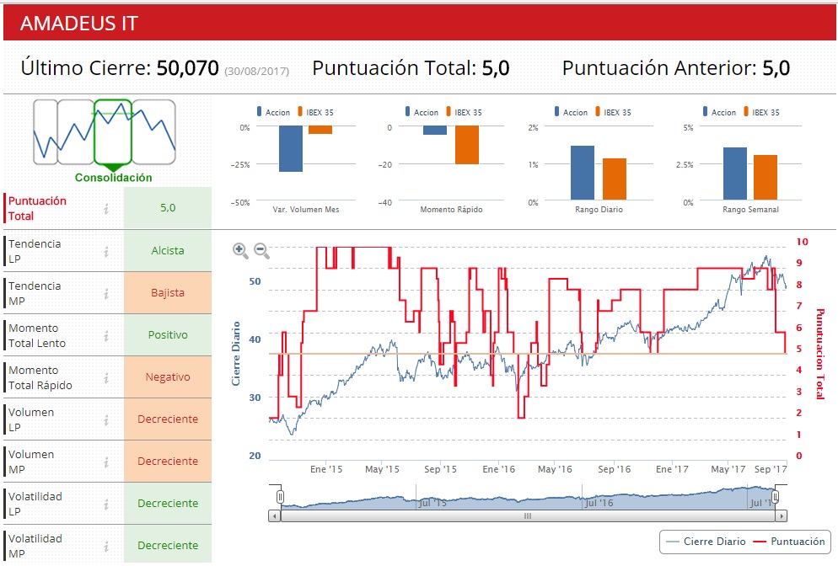Open info for Momento Total Lento

[106, 335]
